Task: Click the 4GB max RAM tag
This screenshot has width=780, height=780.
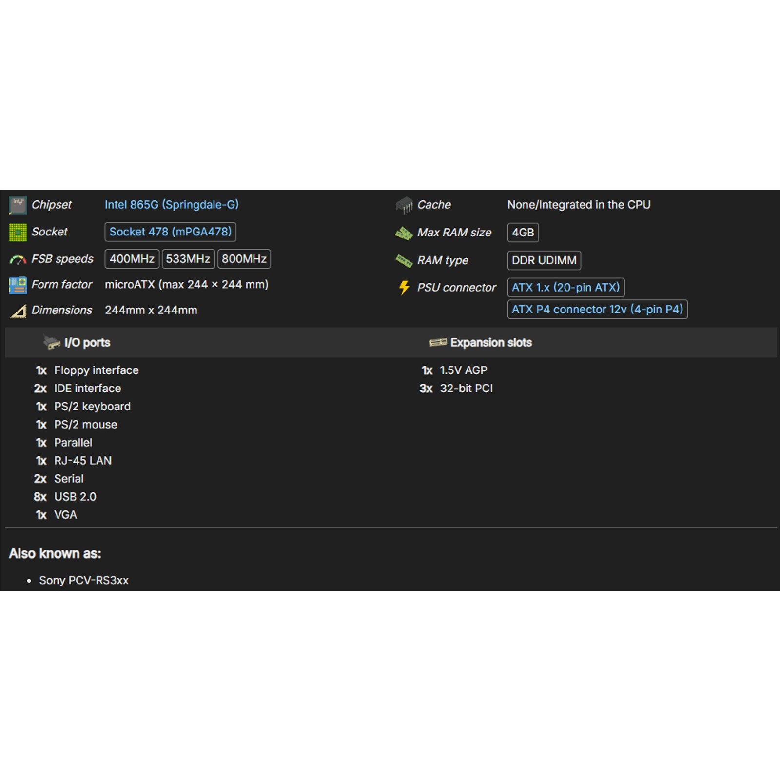Action: [x=523, y=233]
